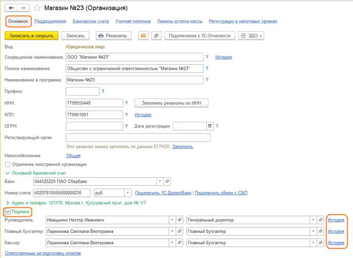Collapse the Основной банковский счет section
Screen dimensions: 353x258
pyautogui.click(x=8, y=173)
